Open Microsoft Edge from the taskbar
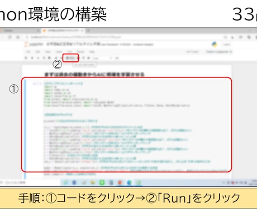257x212 pixels. [129, 182]
